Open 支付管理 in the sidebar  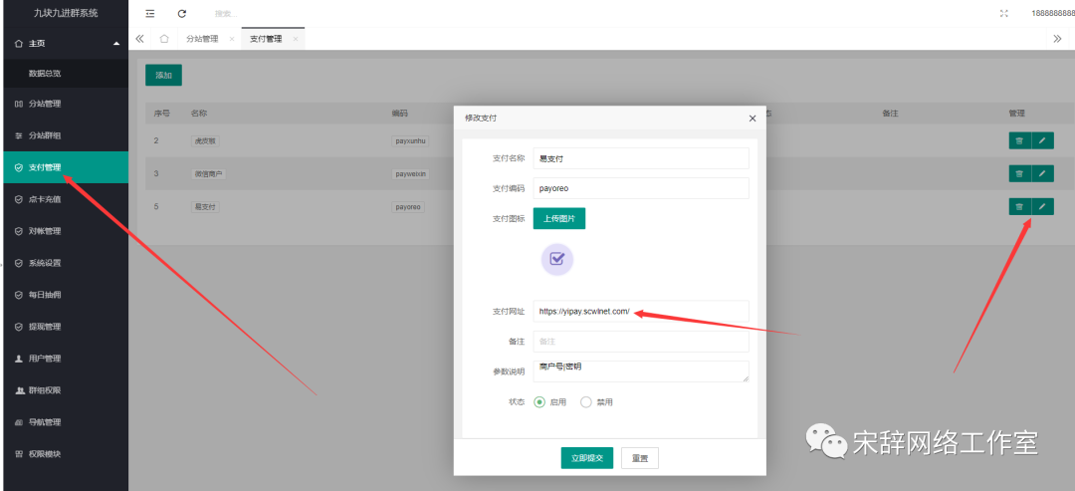click(x=65, y=167)
